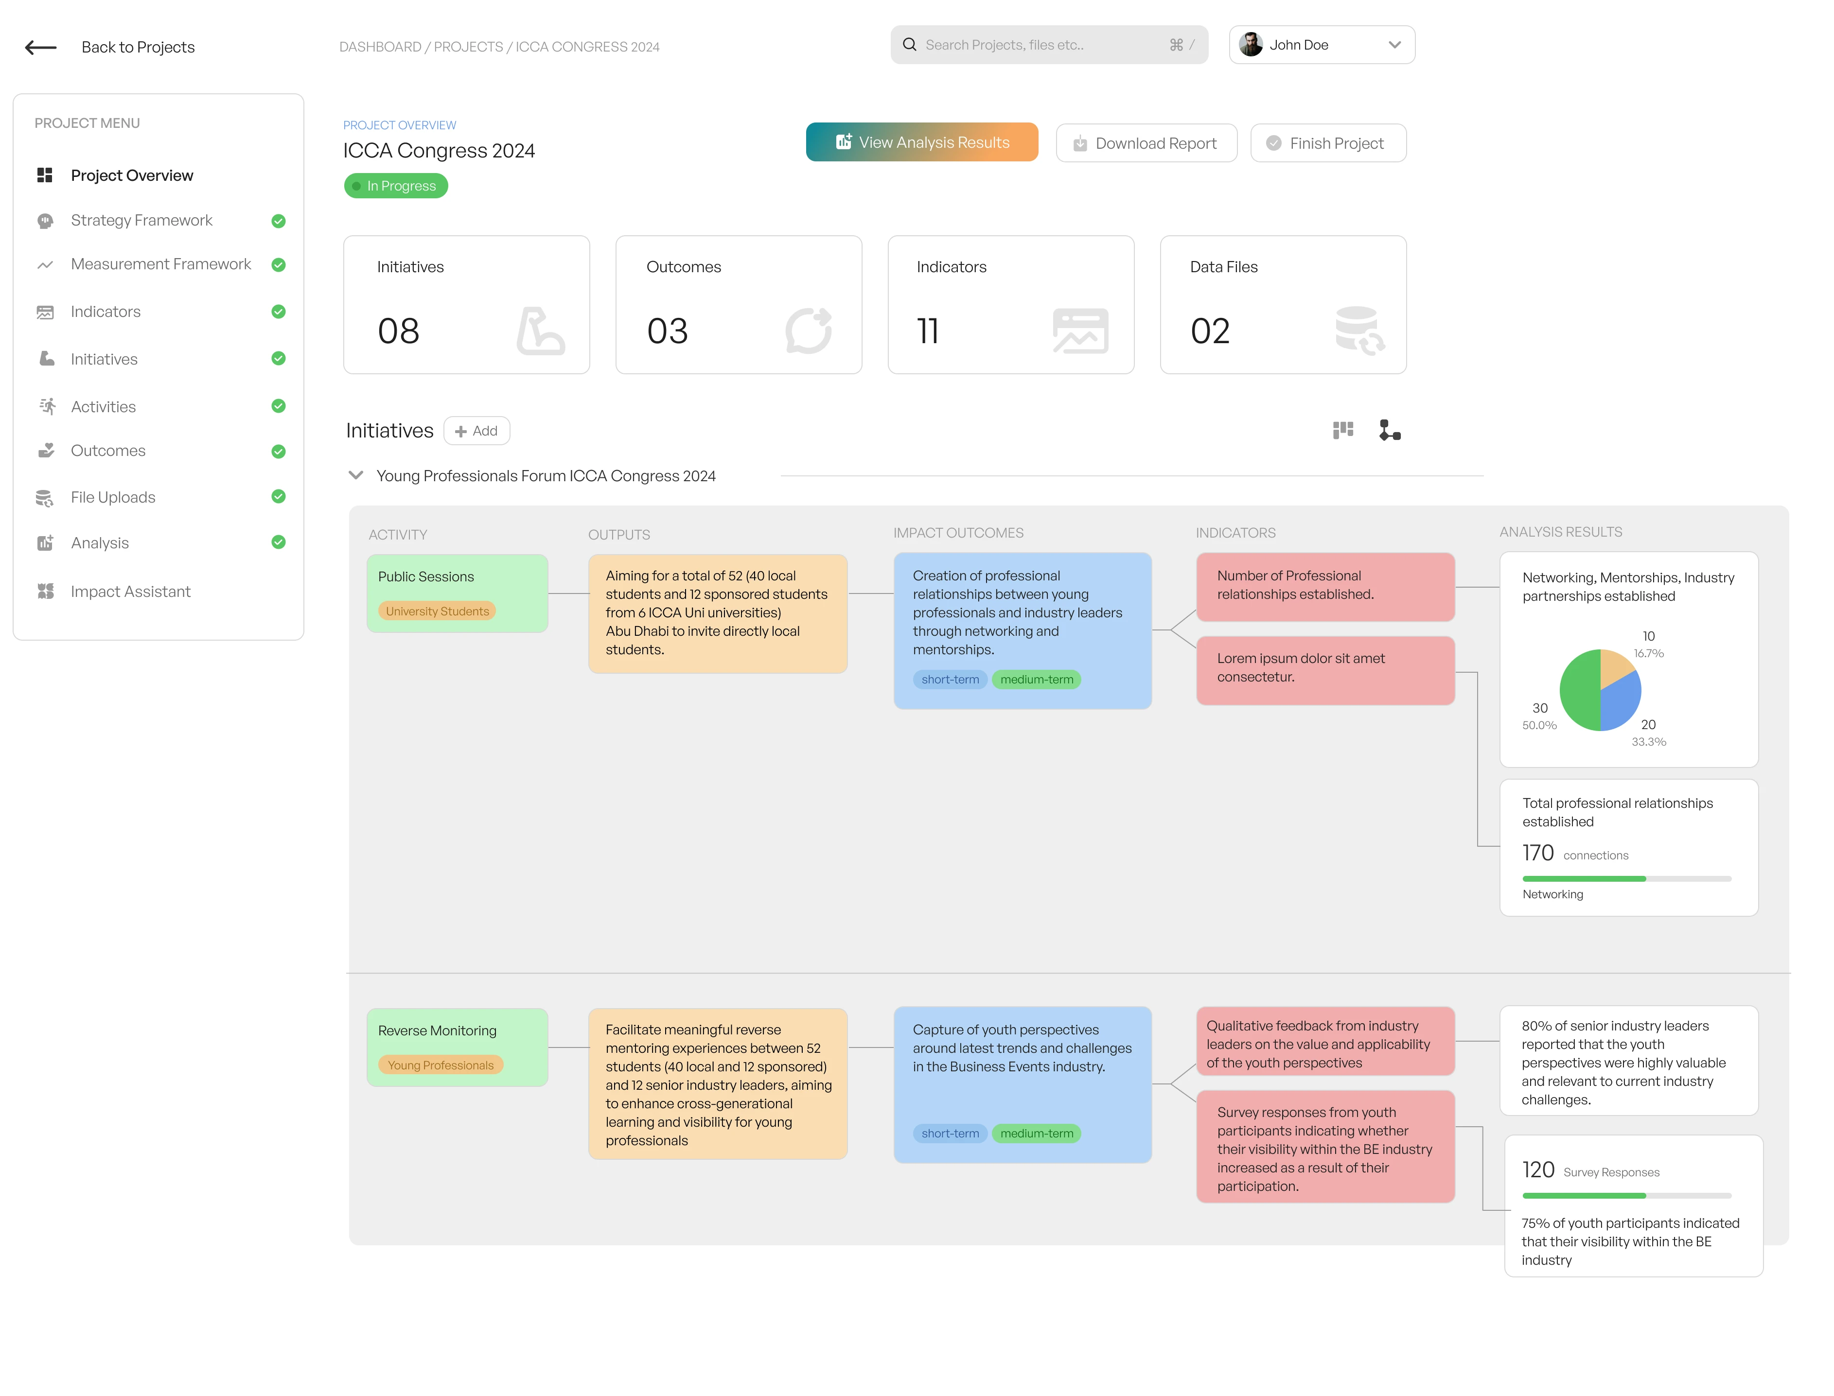
Task: Click the Impact Assistant icon
Action: 46,592
